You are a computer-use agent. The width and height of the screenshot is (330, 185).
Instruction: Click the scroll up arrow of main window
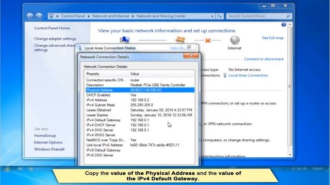pos(290,25)
